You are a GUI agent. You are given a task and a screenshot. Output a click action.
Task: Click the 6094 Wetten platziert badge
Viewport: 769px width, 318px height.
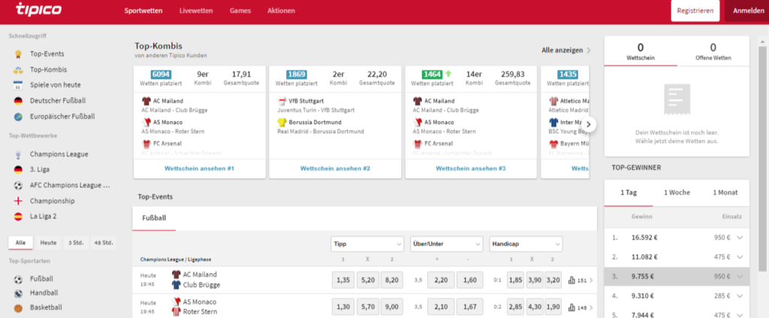point(161,74)
